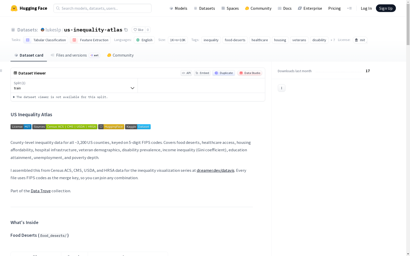Image resolution: width=410 pixels, height=256 pixels.
Task: Open the Enterprise page
Action: (310, 8)
